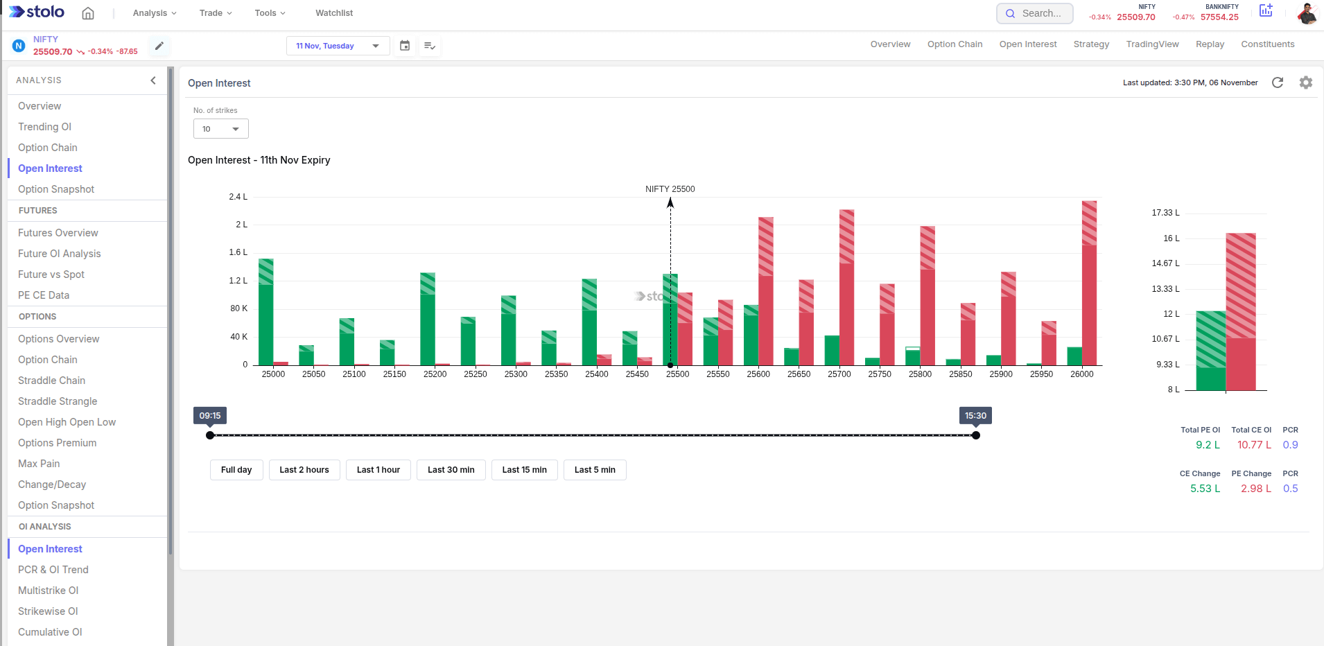Refresh the Open Interest data
Image resolution: width=1324 pixels, height=646 pixels.
pos(1278,82)
